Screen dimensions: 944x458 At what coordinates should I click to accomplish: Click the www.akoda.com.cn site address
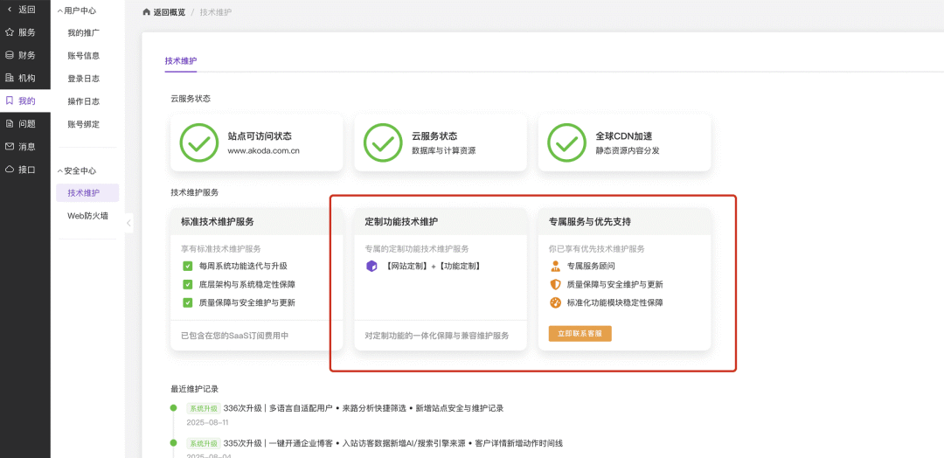pos(264,150)
